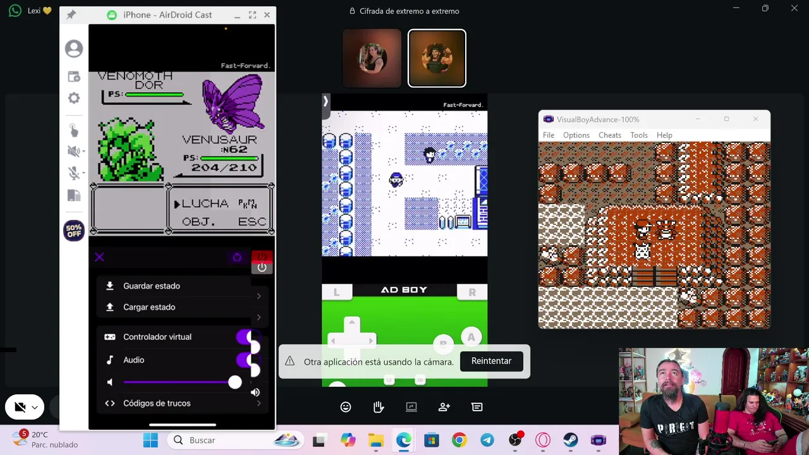The width and height of the screenshot is (809, 455).
Task: Click the purple restart icon in emulator menu
Action: 237,257
